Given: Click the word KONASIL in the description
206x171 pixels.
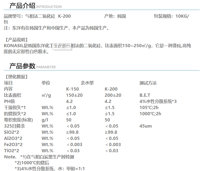Looking at the screenshot, I should tap(14, 46).
